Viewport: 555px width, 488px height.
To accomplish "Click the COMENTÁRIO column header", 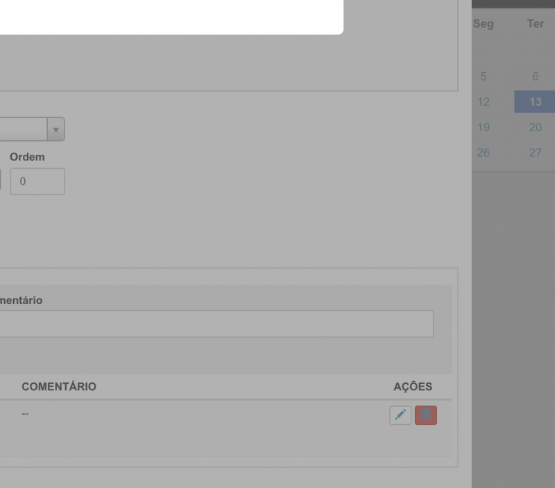I will click(59, 387).
